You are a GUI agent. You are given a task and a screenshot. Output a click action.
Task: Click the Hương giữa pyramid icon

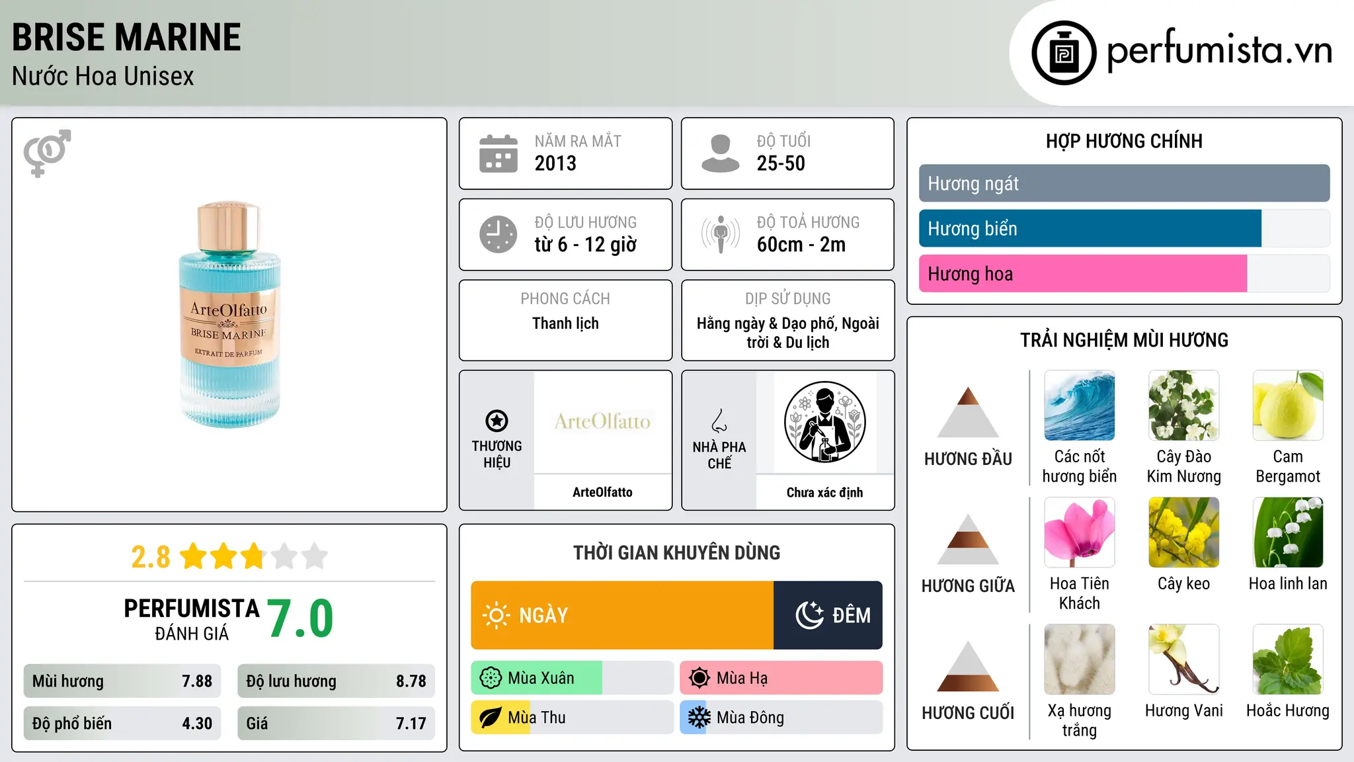(968, 539)
